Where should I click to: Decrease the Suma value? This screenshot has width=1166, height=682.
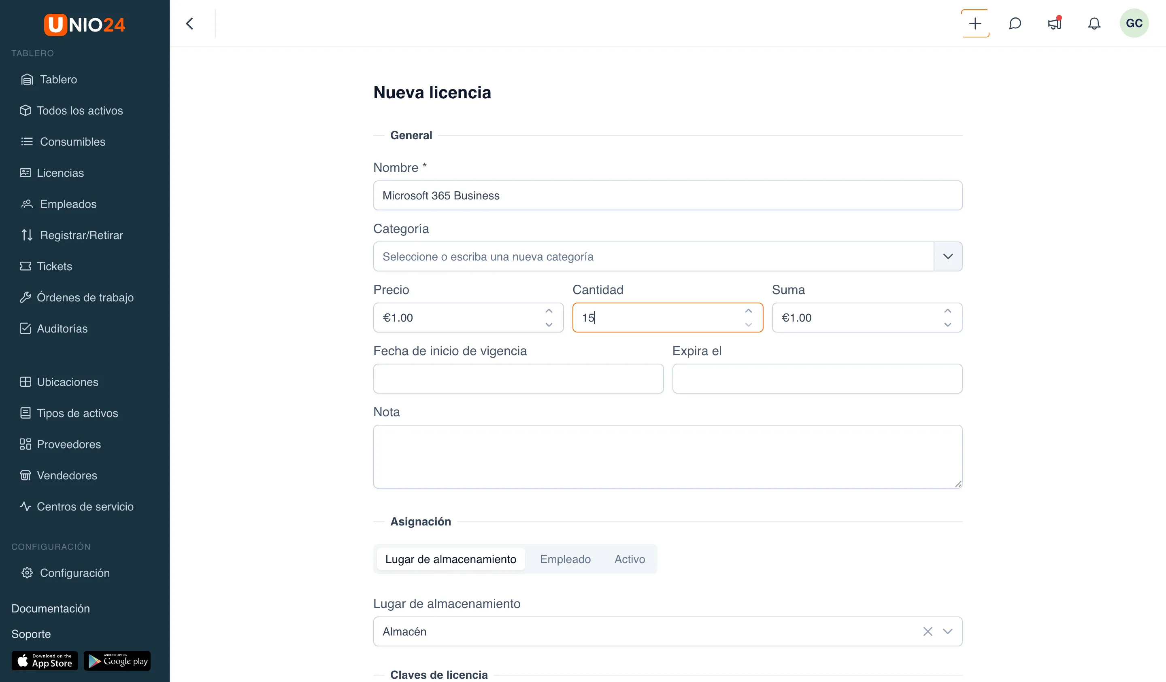[948, 324]
